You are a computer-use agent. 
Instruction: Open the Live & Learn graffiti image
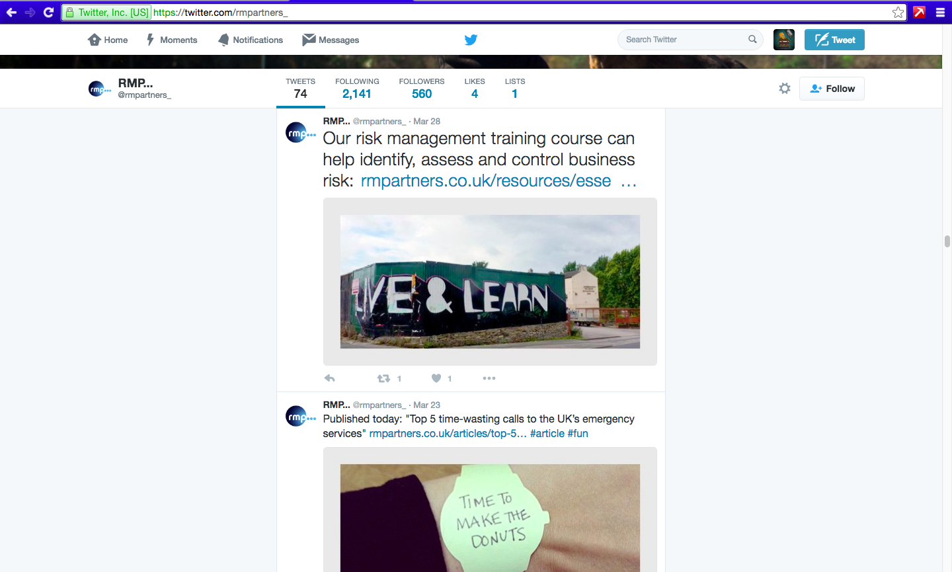click(490, 282)
